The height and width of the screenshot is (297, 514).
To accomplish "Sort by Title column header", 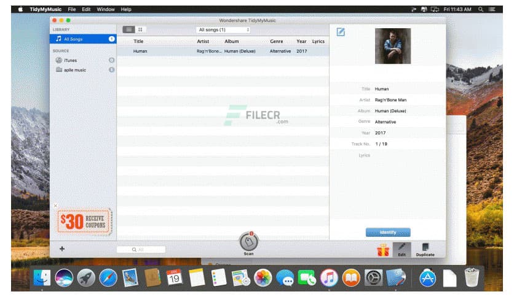I will pos(138,42).
